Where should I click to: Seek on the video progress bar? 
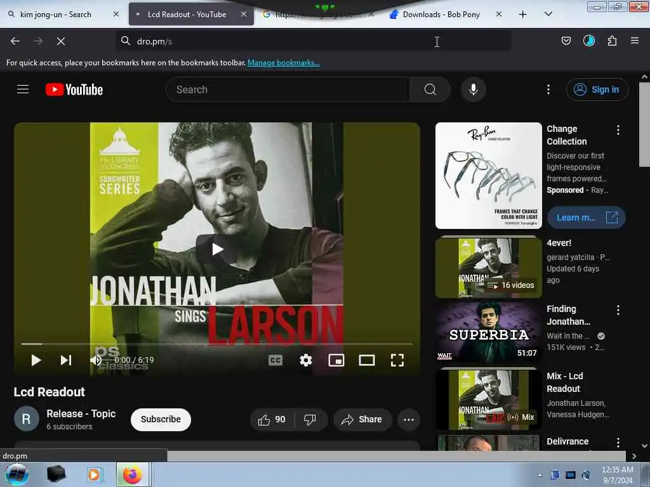tap(217, 344)
